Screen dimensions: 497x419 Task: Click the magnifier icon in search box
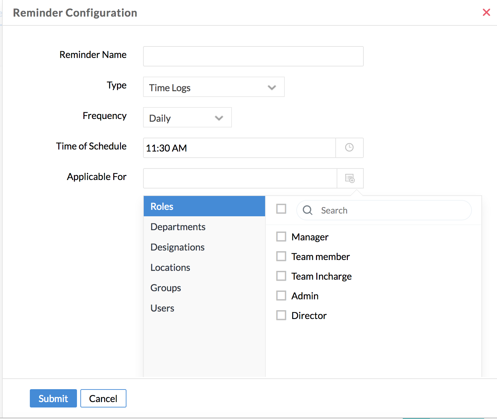click(307, 210)
